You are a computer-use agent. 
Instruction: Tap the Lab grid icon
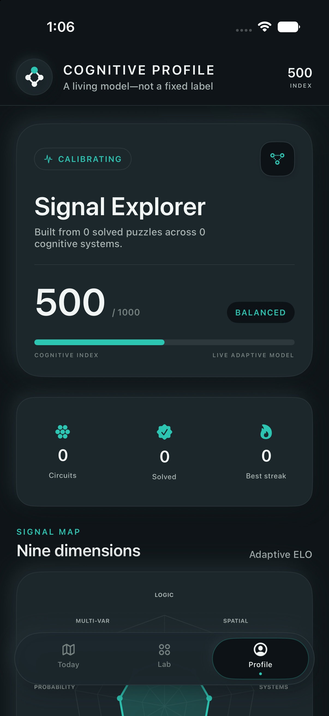pyautogui.click(x=164, y=650)
